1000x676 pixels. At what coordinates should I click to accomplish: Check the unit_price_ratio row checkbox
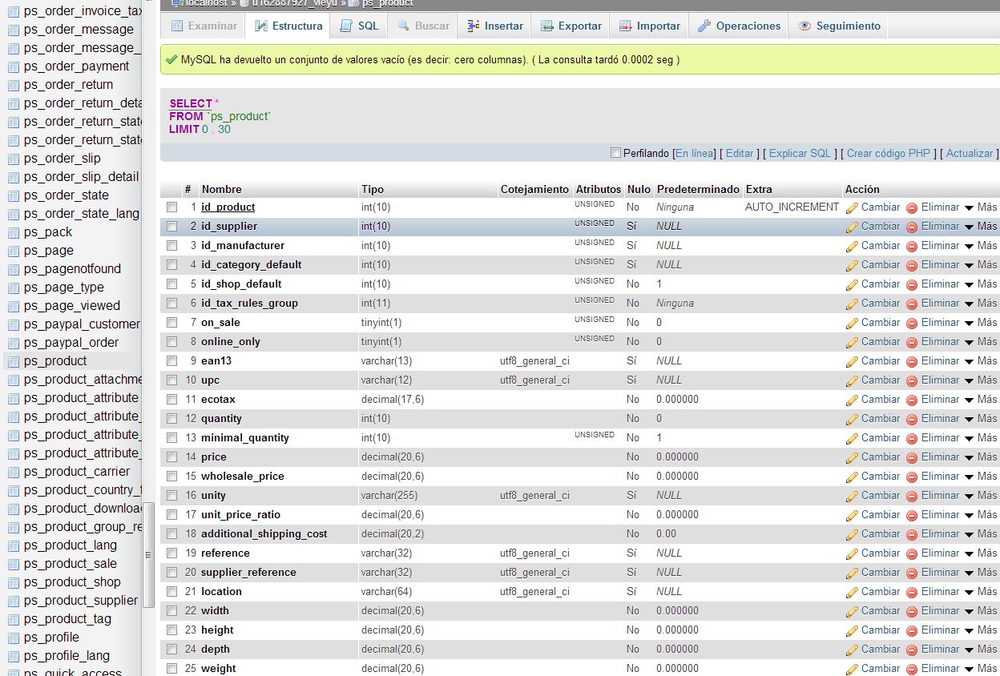[x=171, y=514]
